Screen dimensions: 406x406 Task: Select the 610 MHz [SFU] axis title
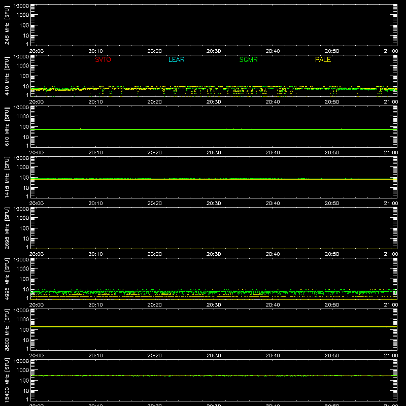pos(7,126)
